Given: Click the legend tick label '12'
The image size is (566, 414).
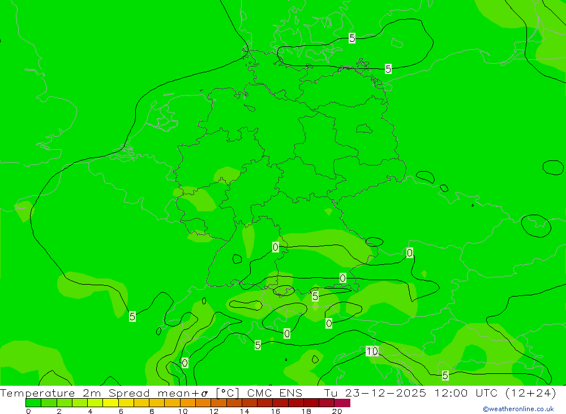Looking at the screenshot, I should coord(214,411).
